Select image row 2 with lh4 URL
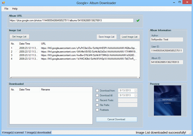 pyautogui.click(x=75, y=52)
